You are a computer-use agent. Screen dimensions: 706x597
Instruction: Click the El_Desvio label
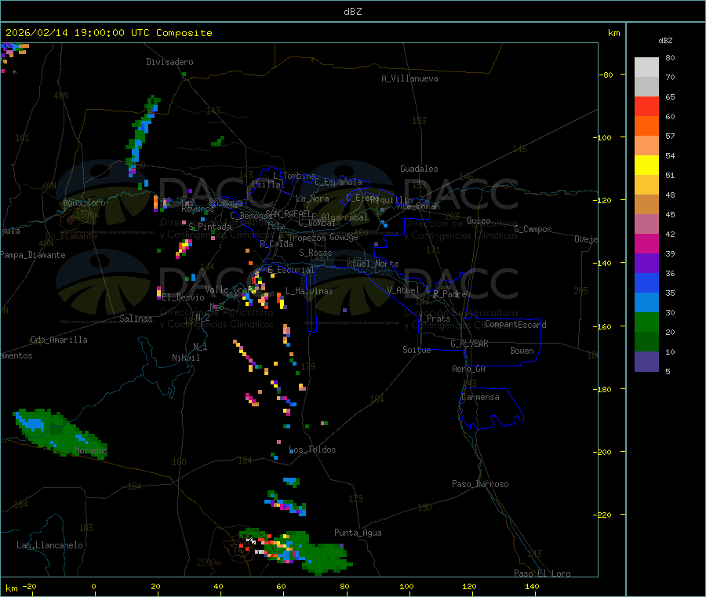tap(183, 297)
